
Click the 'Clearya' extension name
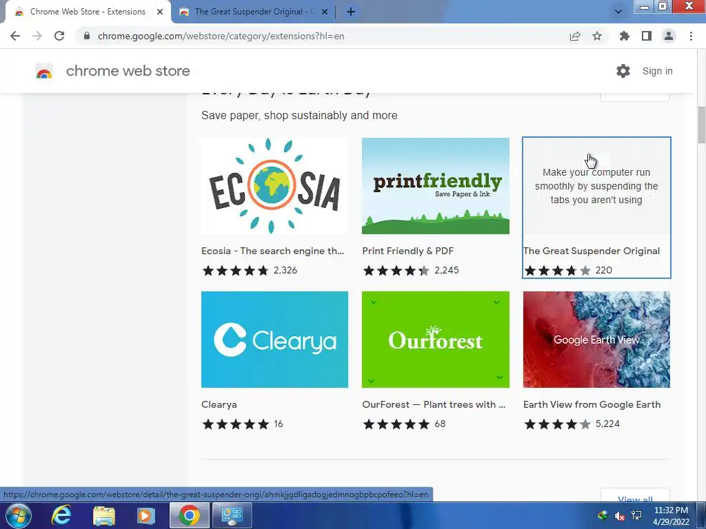(x=219, y=404)
